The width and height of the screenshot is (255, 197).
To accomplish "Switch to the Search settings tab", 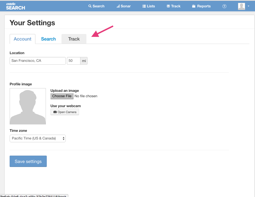I will 48,39.
